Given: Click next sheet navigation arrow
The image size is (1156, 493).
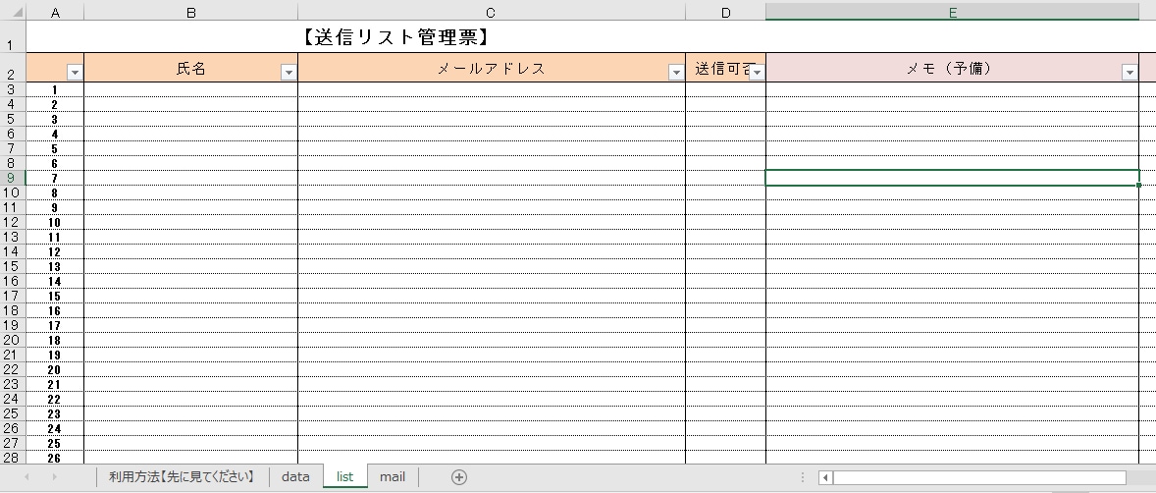Looking at the screenshot, I should (55, 476).
